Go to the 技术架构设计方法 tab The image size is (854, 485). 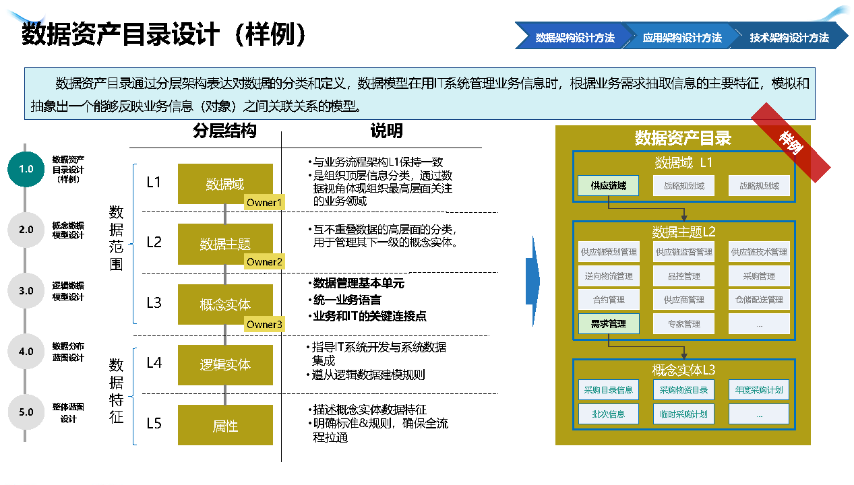(789, 38)
